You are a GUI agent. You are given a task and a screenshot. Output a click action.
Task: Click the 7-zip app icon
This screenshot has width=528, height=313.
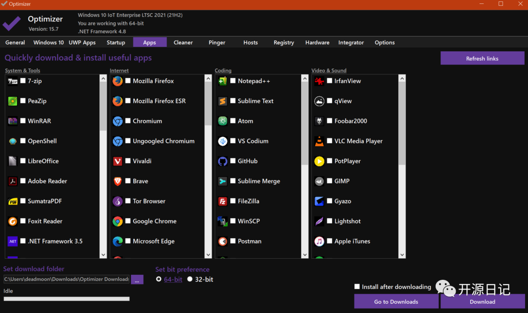pyautogui.click(x=13, y=81)
